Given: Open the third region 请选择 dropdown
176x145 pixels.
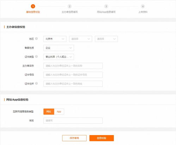Looking at the screenshot, I should (x=106, y=39).
